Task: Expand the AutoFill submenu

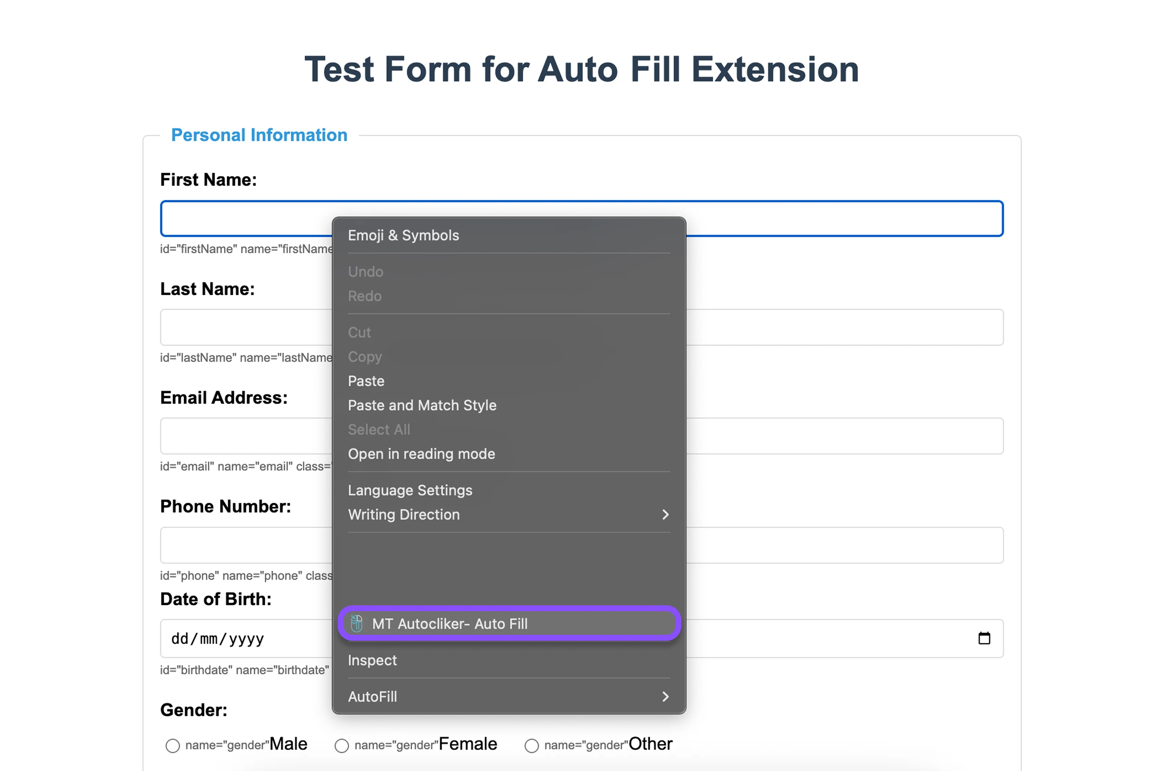Action: point(665,696)
